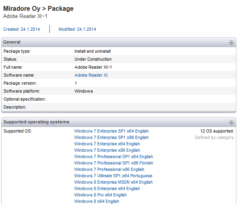Open Windows 7 Enterprise x86 English link
This screenshot has width=238, height=204.
(107, 150)
